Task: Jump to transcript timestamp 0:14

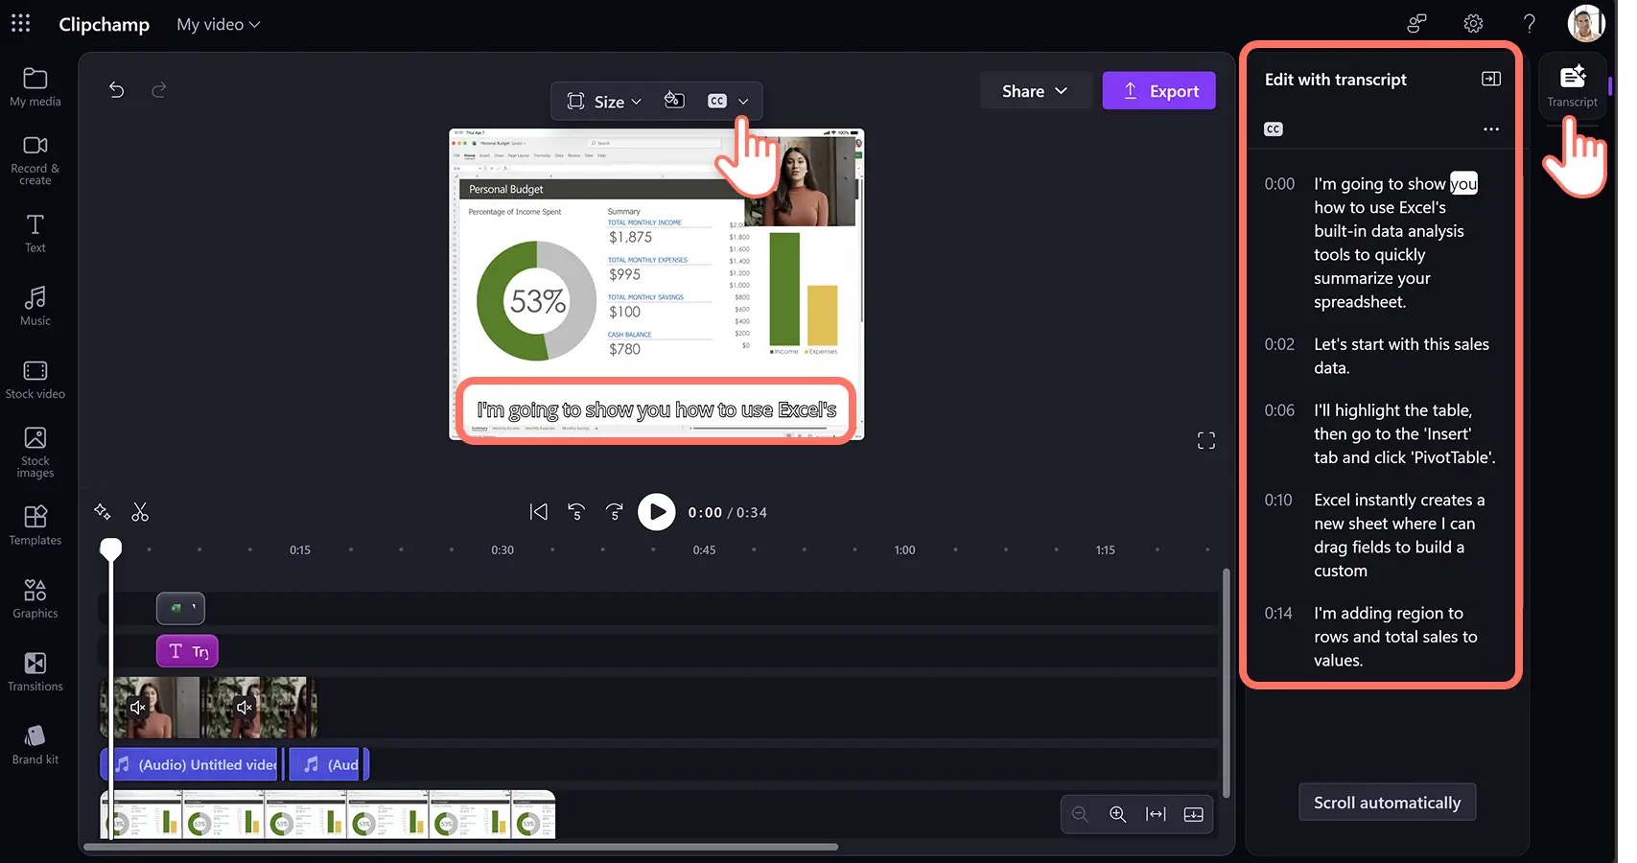Action: (1278, 613)
